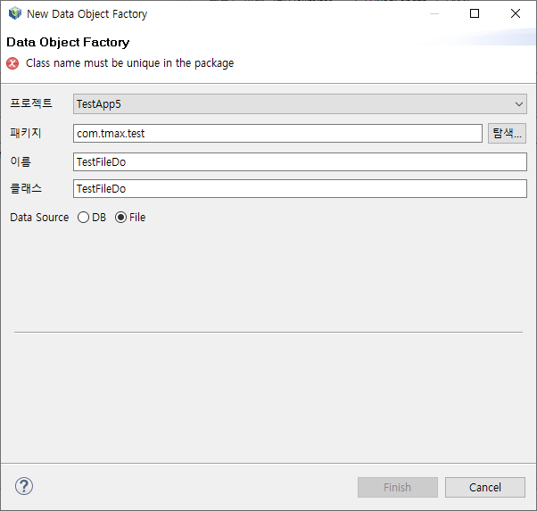The height and width of the screenshot is (511, 537).
Task: Click the disabled Finish button
Action: click(398, 487)
